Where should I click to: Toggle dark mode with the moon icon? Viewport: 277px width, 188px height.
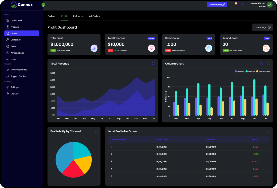click(243, 5)
